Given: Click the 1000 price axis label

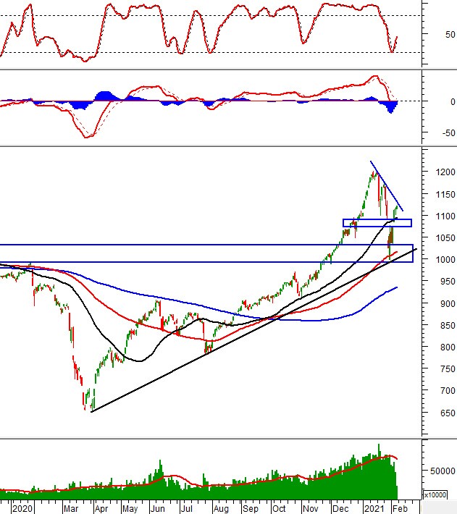Looking at the screenshot, I should click(x=445, y=259).
